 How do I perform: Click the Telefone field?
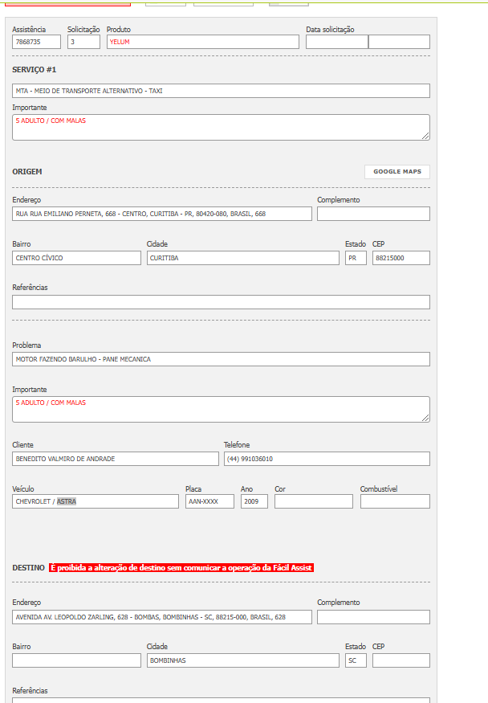pyautogui.click(x=326, y=459)
